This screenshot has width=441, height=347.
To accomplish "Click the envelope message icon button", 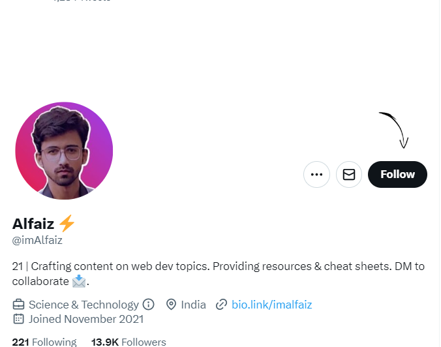I will (349, 174).
